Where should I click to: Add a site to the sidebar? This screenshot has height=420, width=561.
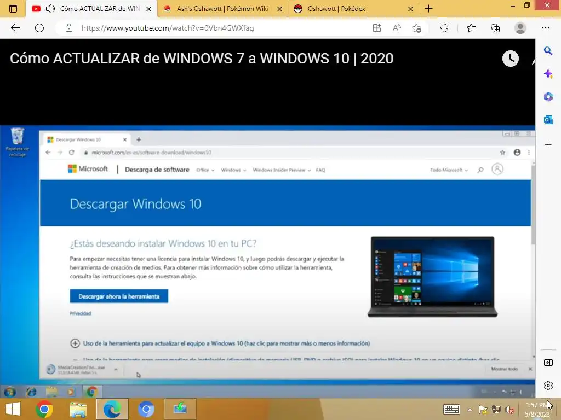(x=548, y=144)
